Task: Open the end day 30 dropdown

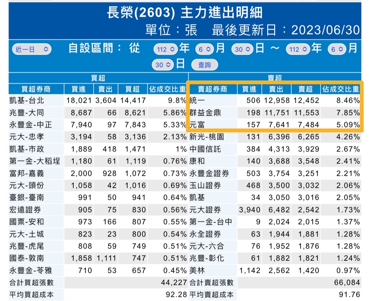Action: 163,64
